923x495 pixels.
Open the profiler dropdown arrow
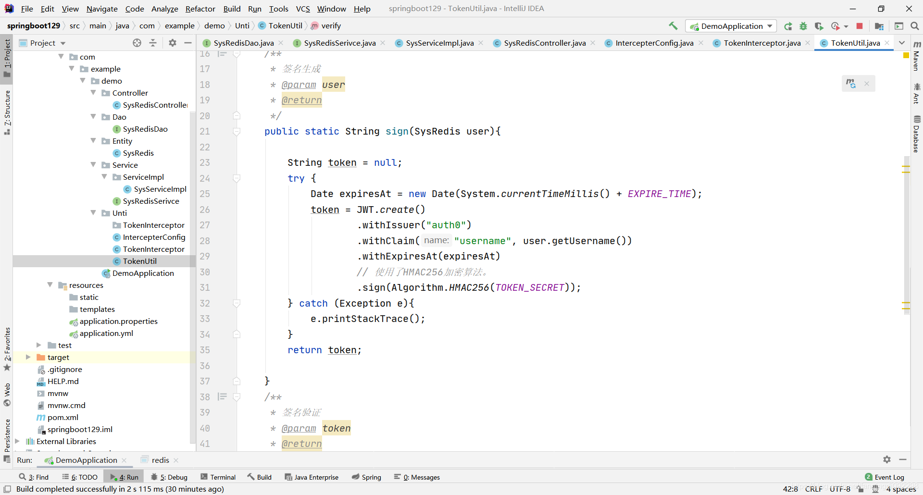pyautogui.click(x=846, y=26)
